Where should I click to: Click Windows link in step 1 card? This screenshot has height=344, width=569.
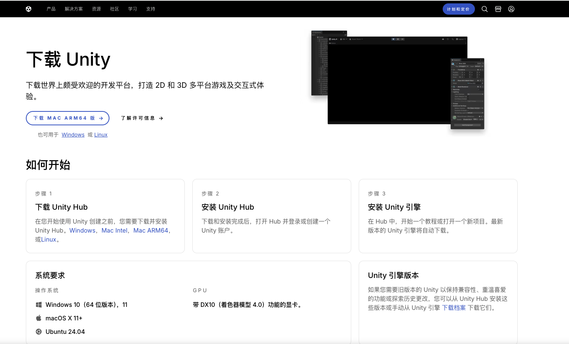click(x=82, y=230)
